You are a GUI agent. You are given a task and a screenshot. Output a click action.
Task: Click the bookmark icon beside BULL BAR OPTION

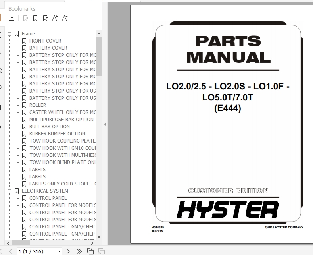tap(24, 127)
